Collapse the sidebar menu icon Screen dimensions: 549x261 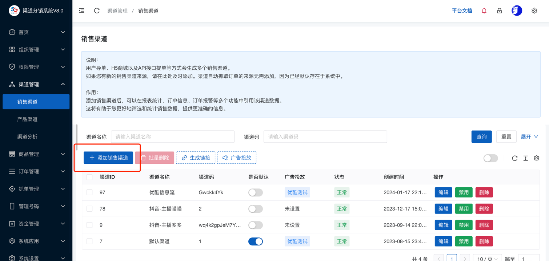81,11
